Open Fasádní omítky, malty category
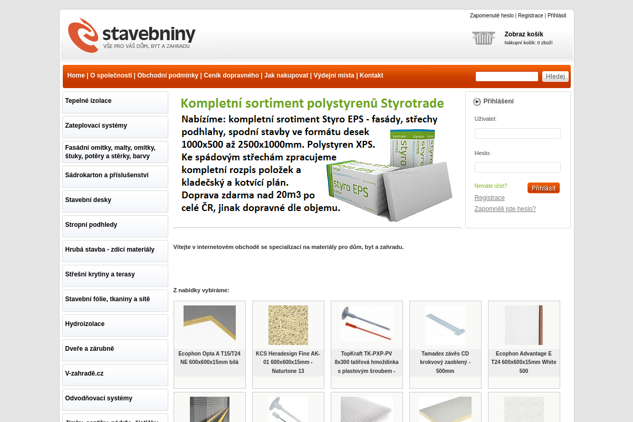 pyautogui.click(x=115, y=152)
